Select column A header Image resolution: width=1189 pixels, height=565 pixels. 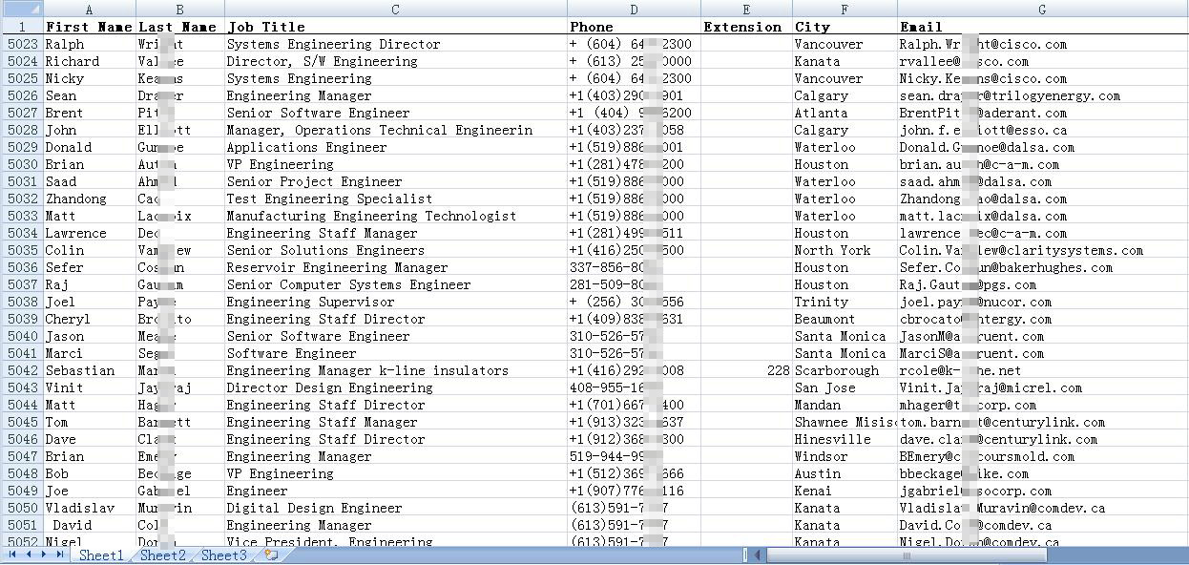pyautogui.click(x=89, y=10)
